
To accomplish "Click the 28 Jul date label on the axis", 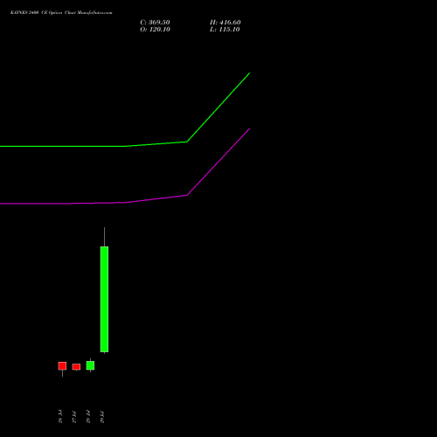I will coord(88,417).
